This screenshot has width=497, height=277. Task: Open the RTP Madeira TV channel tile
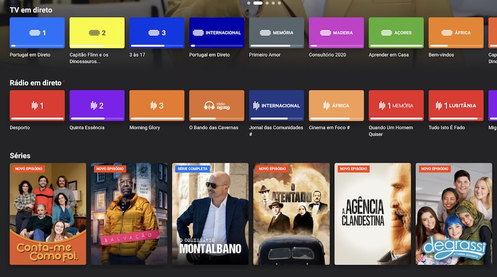coord(336,32)
